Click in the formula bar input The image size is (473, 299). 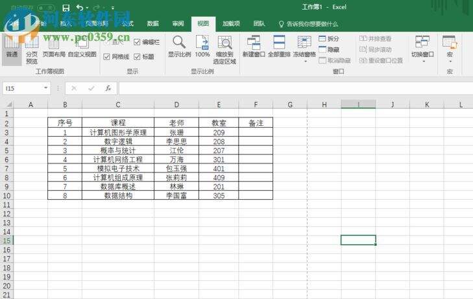296,88
